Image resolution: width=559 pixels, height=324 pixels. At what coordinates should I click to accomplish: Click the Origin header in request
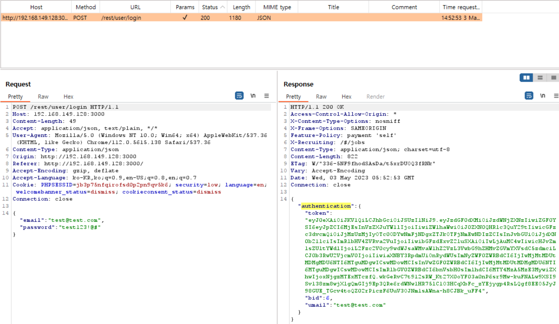click(x=74, y=156)
